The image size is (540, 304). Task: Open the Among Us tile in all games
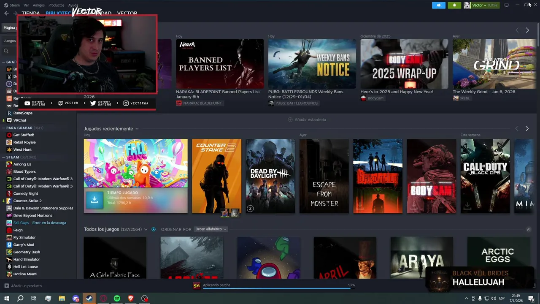[269, 258]
